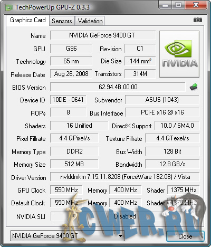Click the Die Size field 144 mm²
Viewport: 211px width, 247px height.
pyautogui.click(x=140, y=61)
